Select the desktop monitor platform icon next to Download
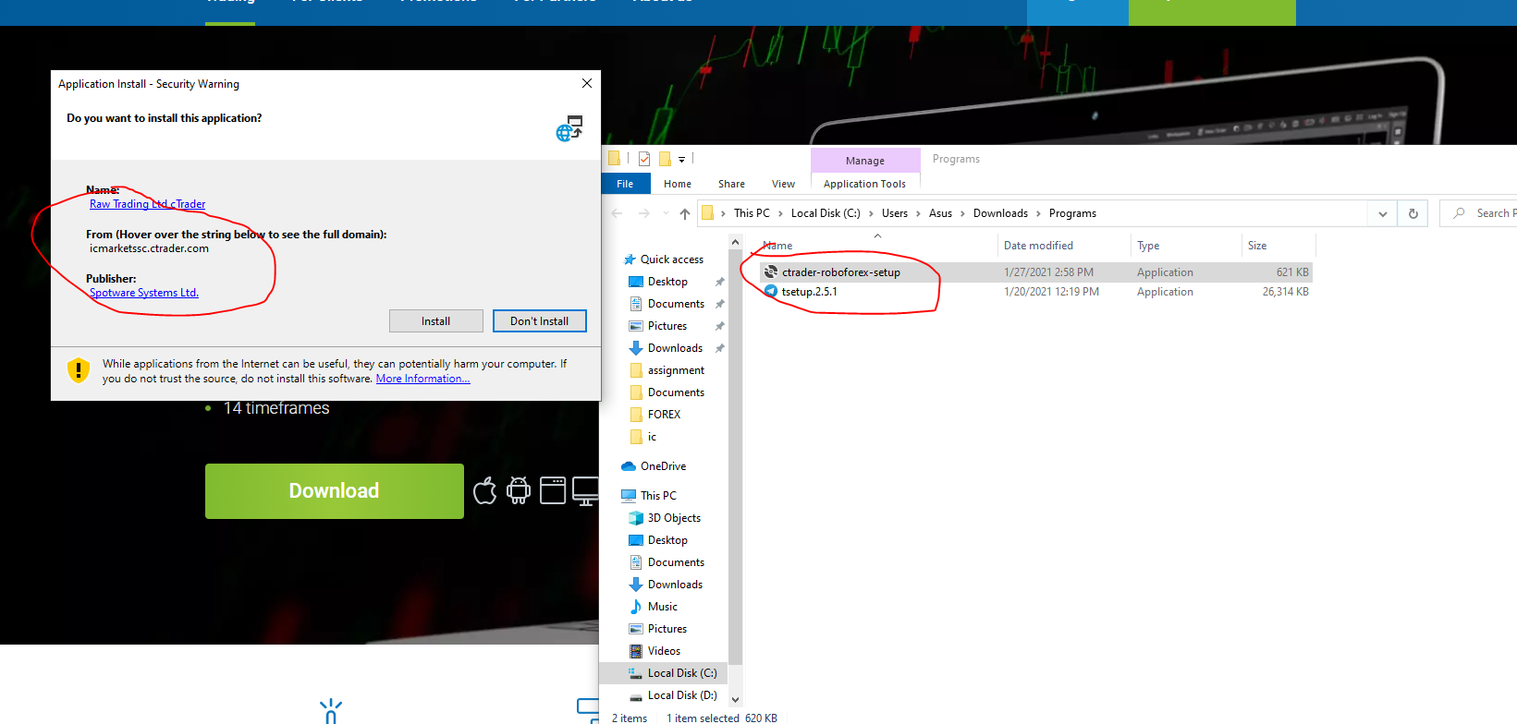The image size is (1517, 724). (x=585, y=490)
